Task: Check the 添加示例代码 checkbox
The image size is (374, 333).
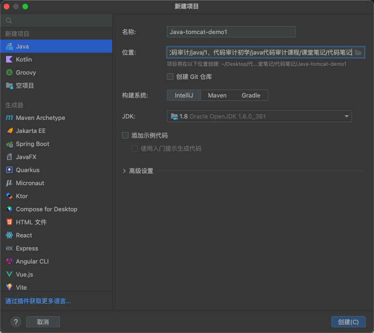Action: [x=125, y=135]
